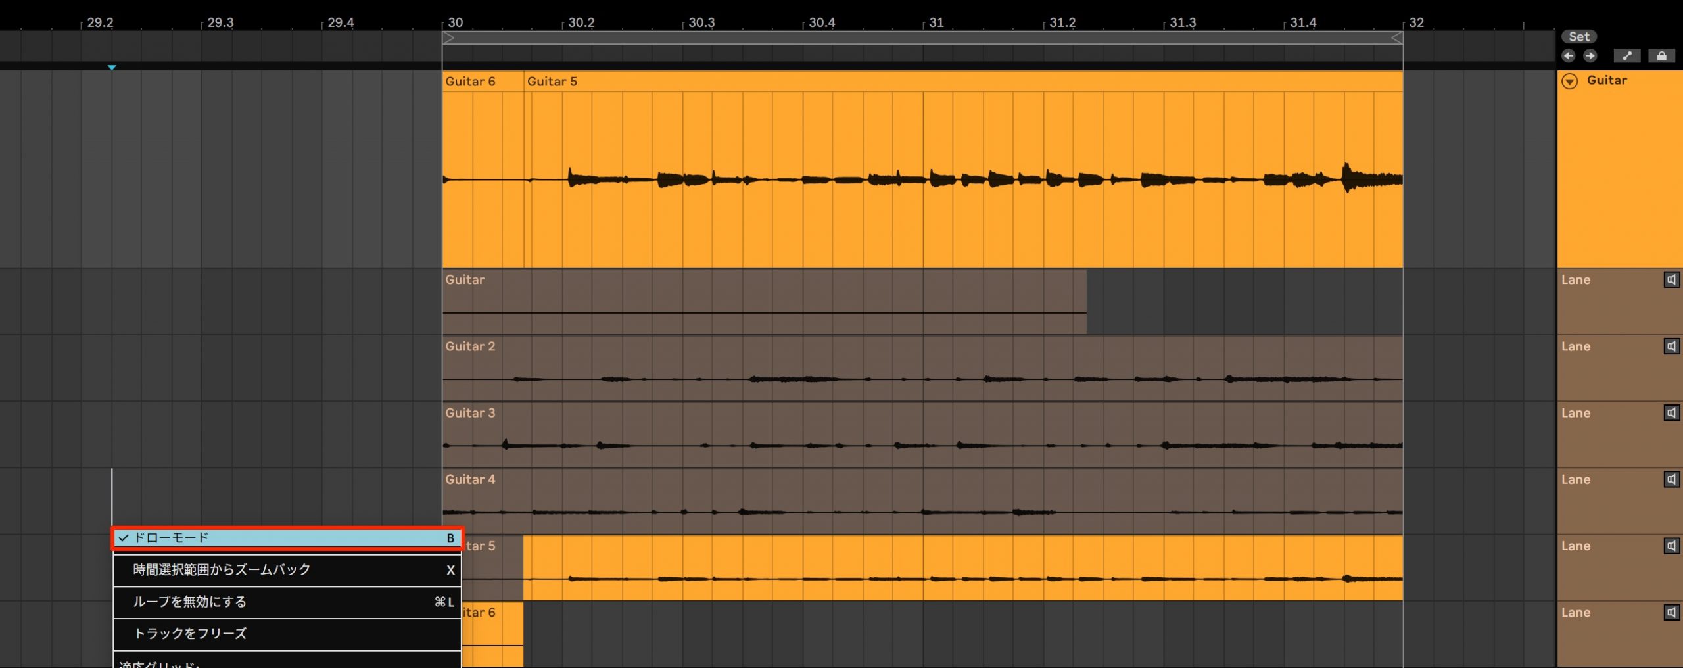Viewport: 1683px width, 668px height.
Task: Click the loop brace end marker
Action: point(1397,38)
